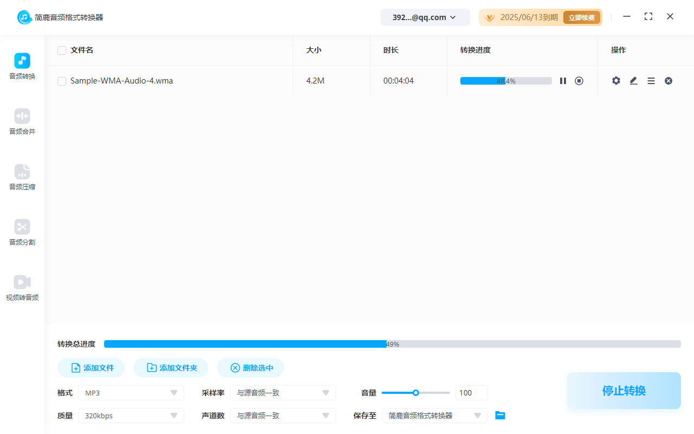
Task: Open settings gear for Sample-WMA-Audio-4.wma
Action: pos(616,80)
